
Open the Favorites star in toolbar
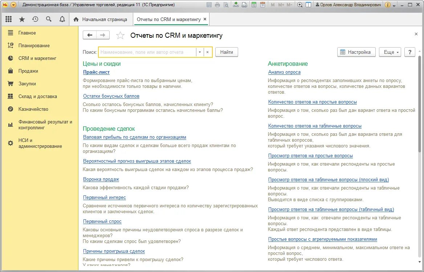click(22, 19)
